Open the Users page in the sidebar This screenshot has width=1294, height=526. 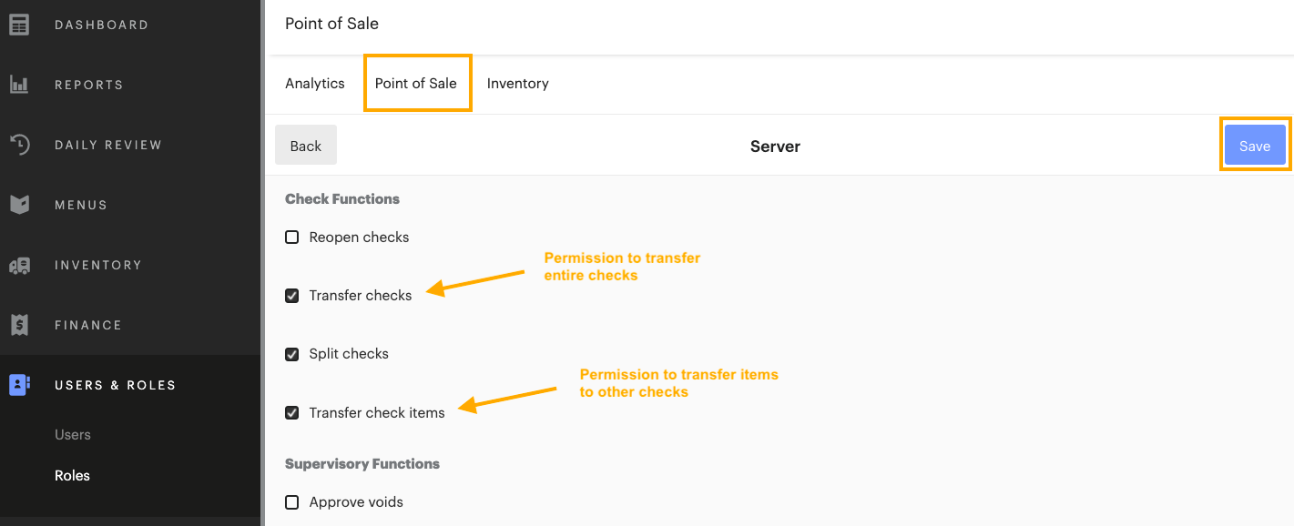[x=73, y=434]
